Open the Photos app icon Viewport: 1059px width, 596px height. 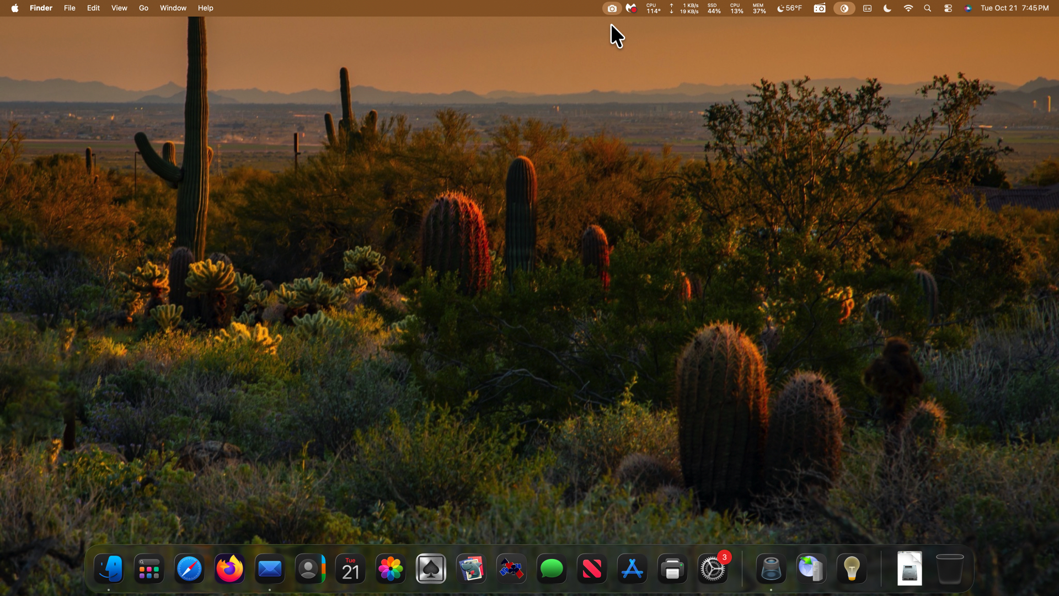[391, 569]
